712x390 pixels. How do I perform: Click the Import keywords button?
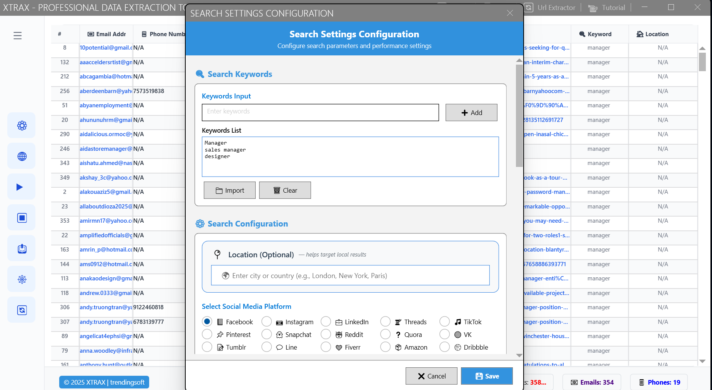click(230, 190)
